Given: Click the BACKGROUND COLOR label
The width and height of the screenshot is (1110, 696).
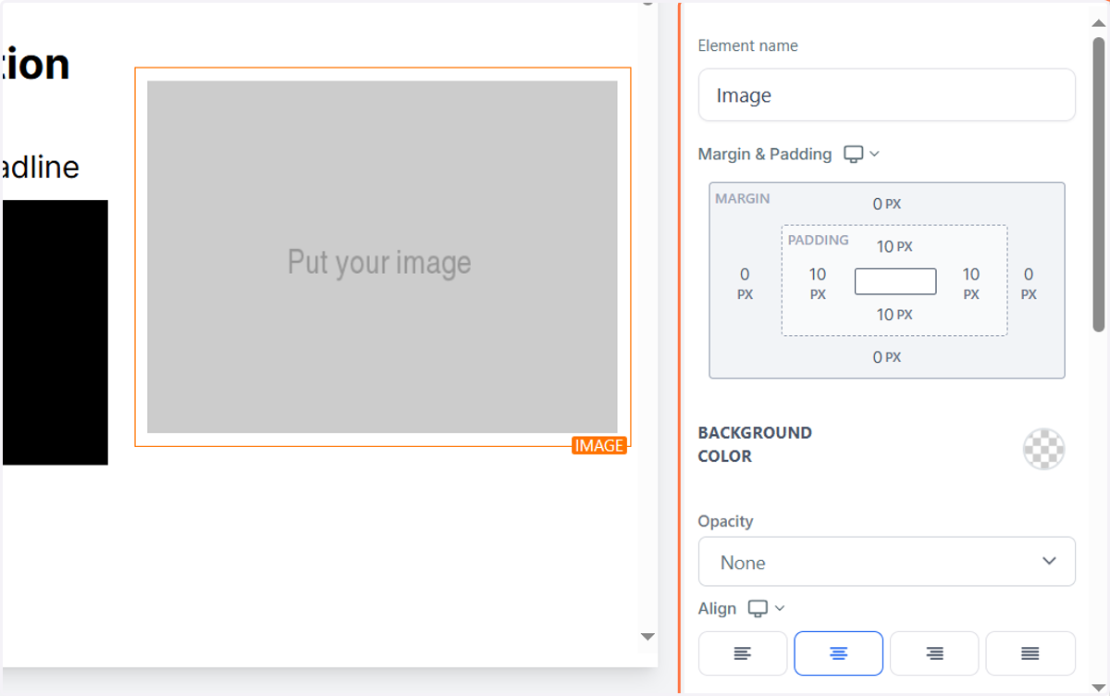Looking at the screenshot, I should (755, 444).
